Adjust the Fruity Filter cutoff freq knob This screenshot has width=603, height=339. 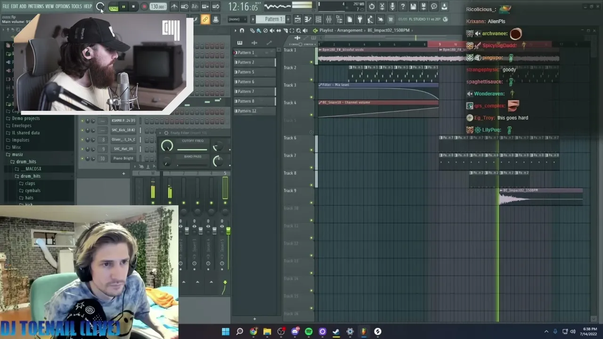tap(167, 146)
